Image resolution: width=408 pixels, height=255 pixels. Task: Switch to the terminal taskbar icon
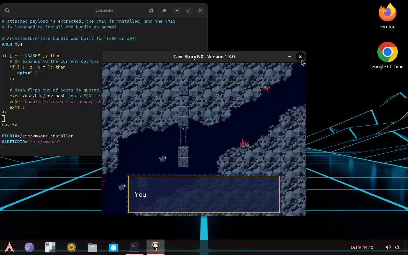135,247
